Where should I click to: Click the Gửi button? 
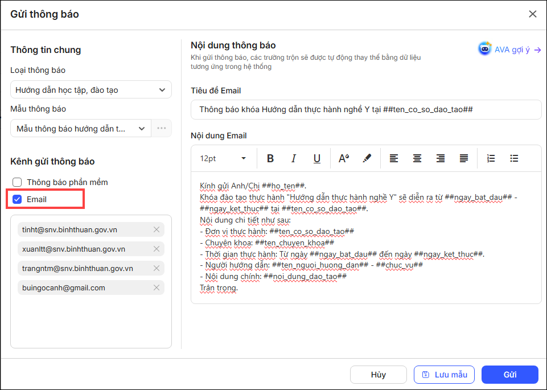509,375
